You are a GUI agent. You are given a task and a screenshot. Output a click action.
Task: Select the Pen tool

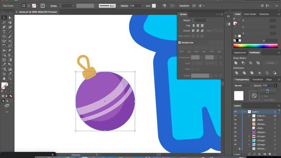[x=4, y=27]
